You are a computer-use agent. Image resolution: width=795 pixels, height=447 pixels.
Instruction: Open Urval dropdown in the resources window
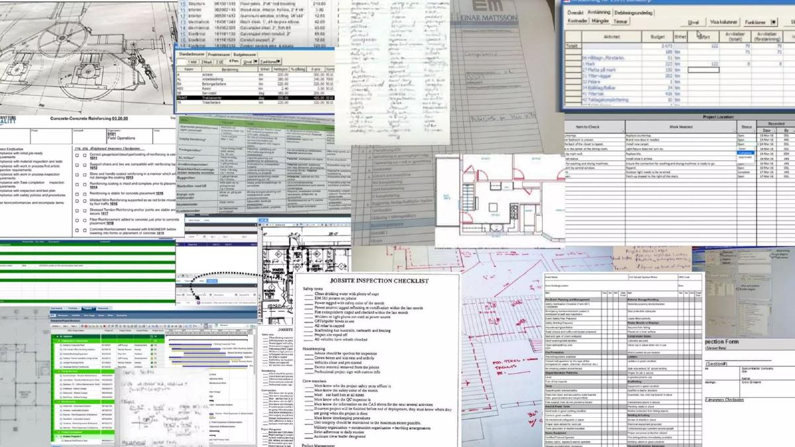click(x=250, y=62)
